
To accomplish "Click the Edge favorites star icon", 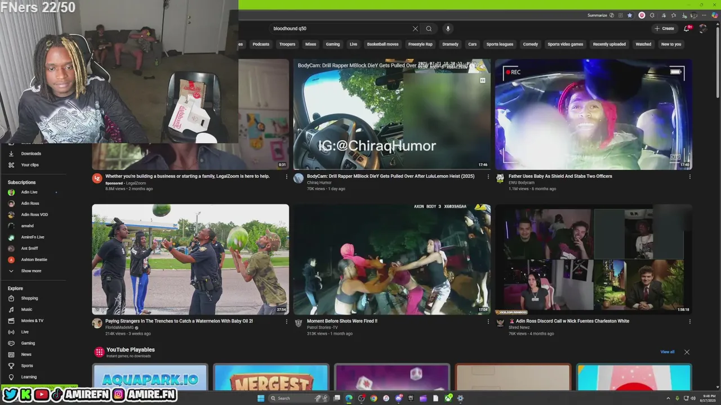I will (630, 15).
